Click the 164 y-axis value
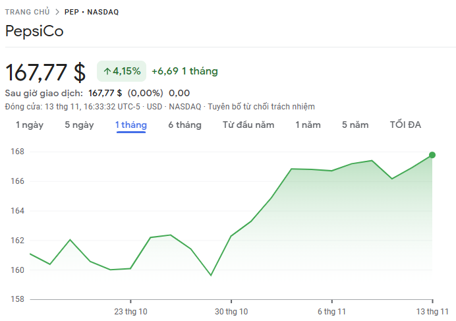456x321 pixels. [17, 211]
